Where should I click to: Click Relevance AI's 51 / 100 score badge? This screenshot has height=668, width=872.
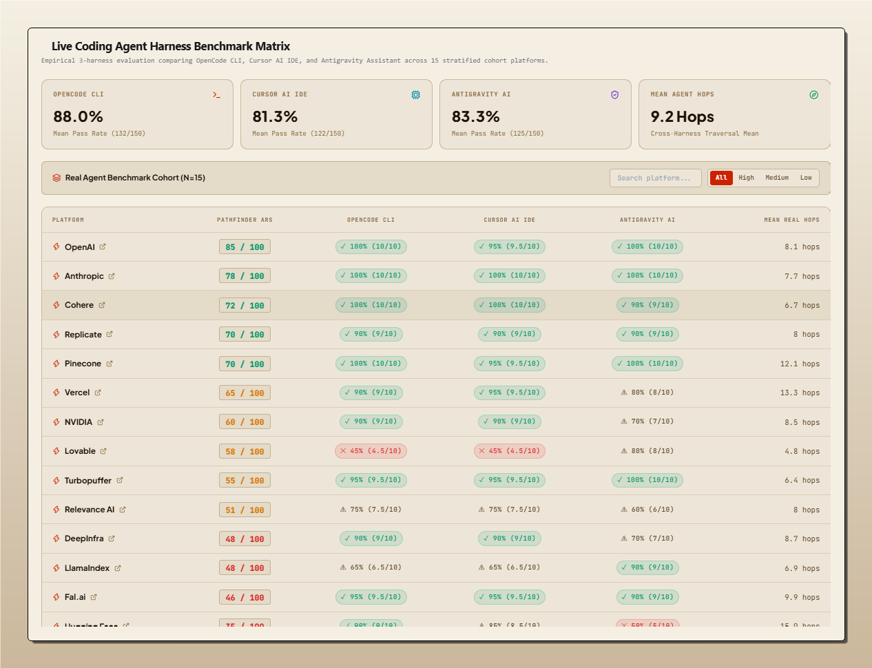(245, 510)
